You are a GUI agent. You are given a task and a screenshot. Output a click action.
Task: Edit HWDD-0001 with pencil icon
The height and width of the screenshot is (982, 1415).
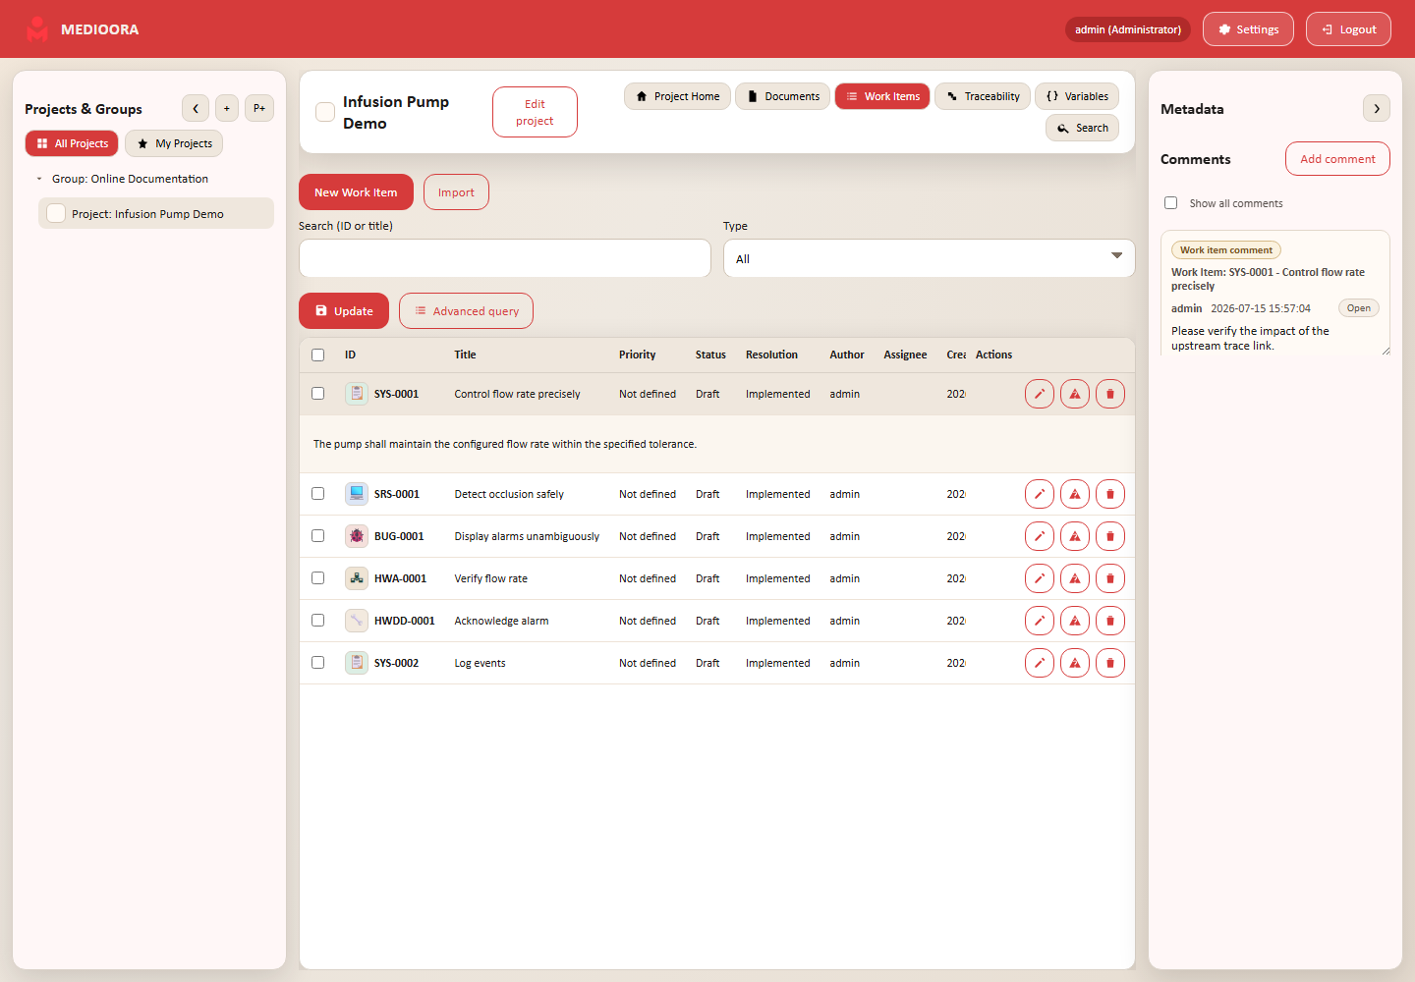(1040, 621)
